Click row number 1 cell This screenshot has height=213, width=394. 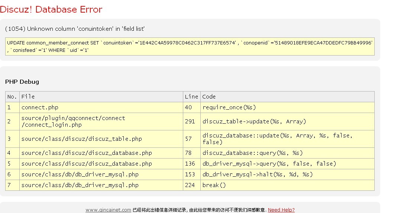[12, 107]
